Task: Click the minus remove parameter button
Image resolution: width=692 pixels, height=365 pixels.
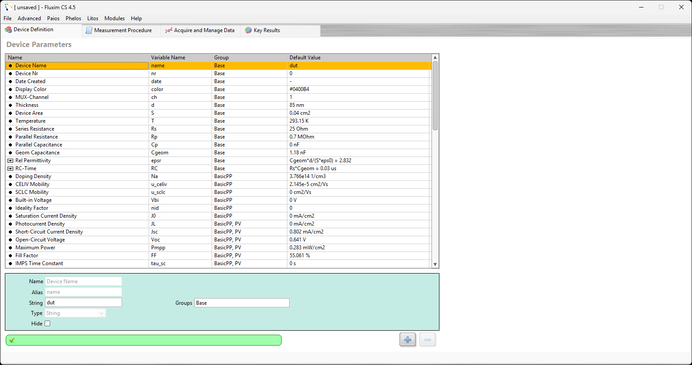Action: 427,339
